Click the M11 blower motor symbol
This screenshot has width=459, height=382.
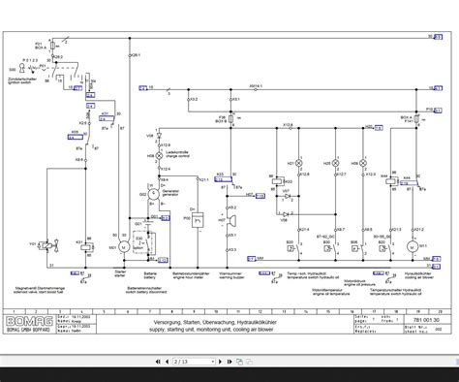point(412,247)
